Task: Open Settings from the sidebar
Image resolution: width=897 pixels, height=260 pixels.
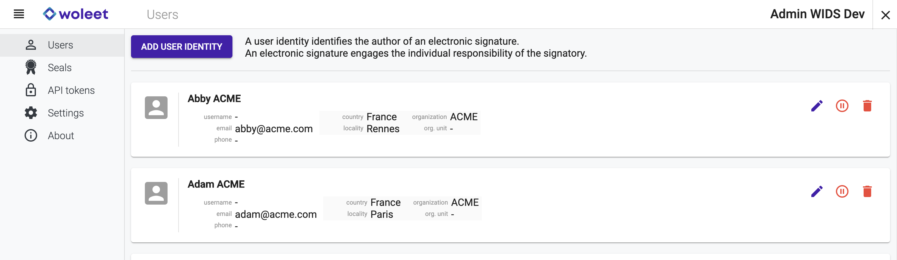Action: point(66,113)
